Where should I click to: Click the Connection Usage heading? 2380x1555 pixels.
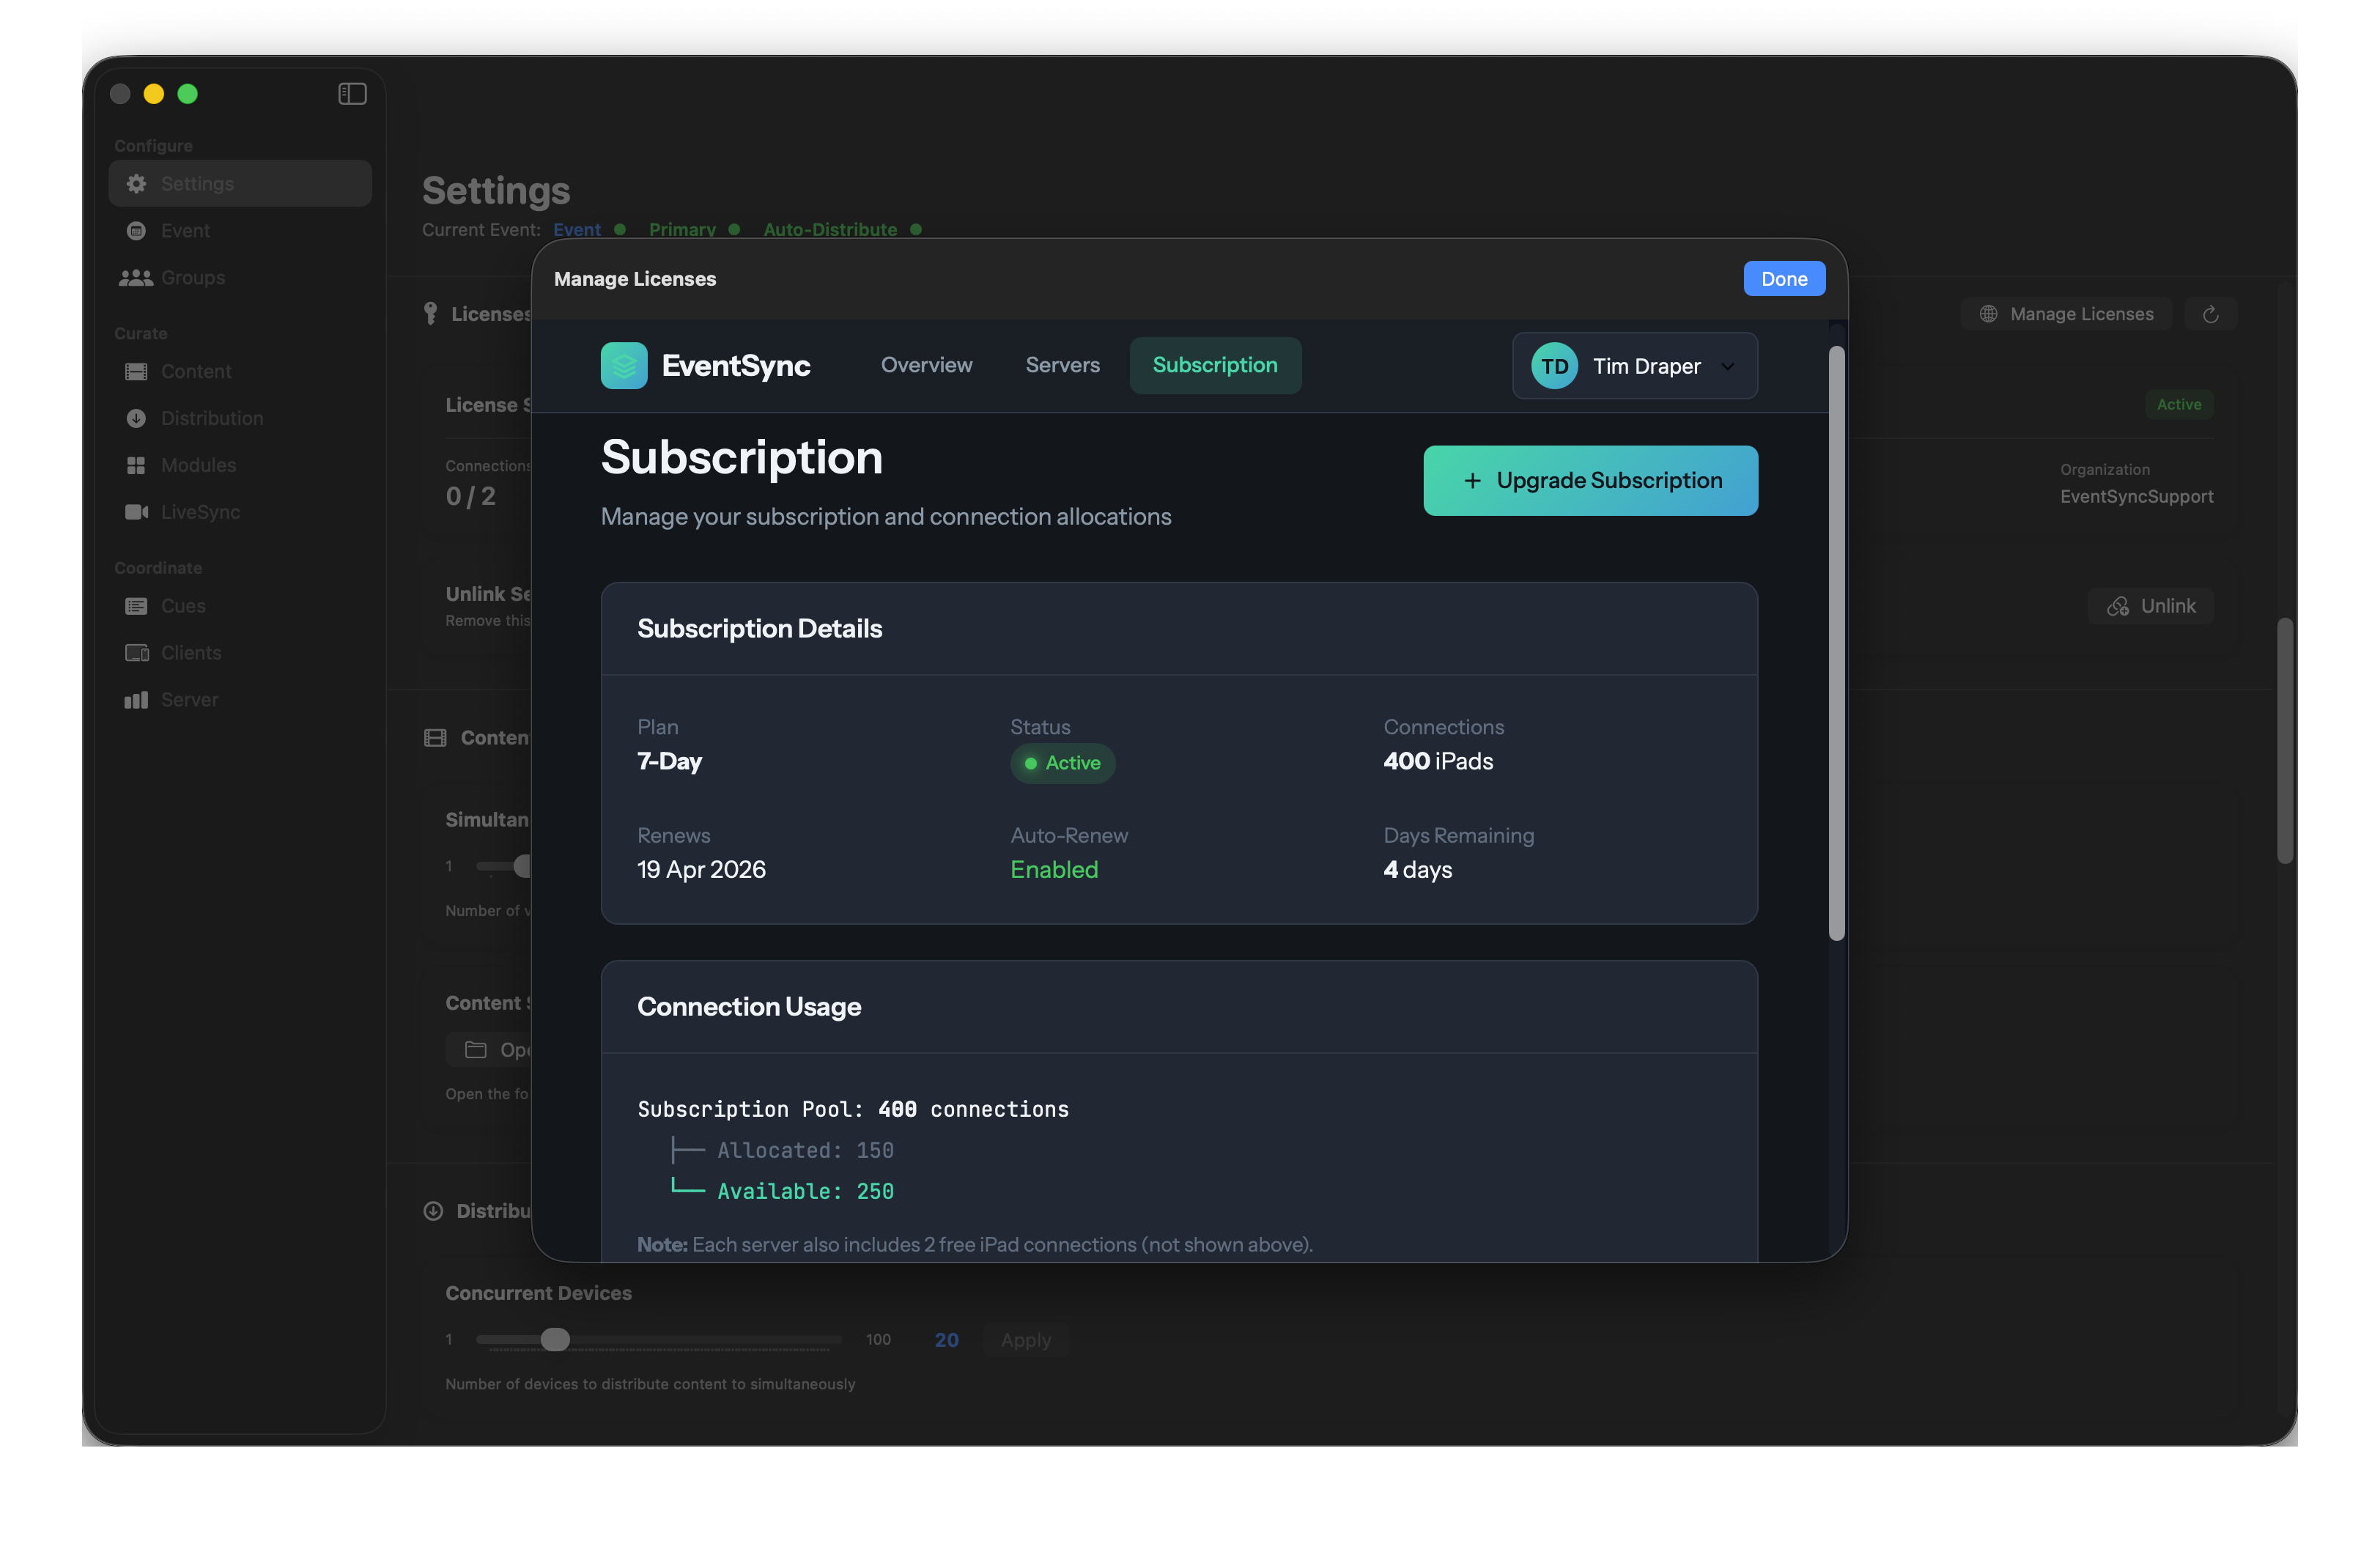tap(749, 1007)
